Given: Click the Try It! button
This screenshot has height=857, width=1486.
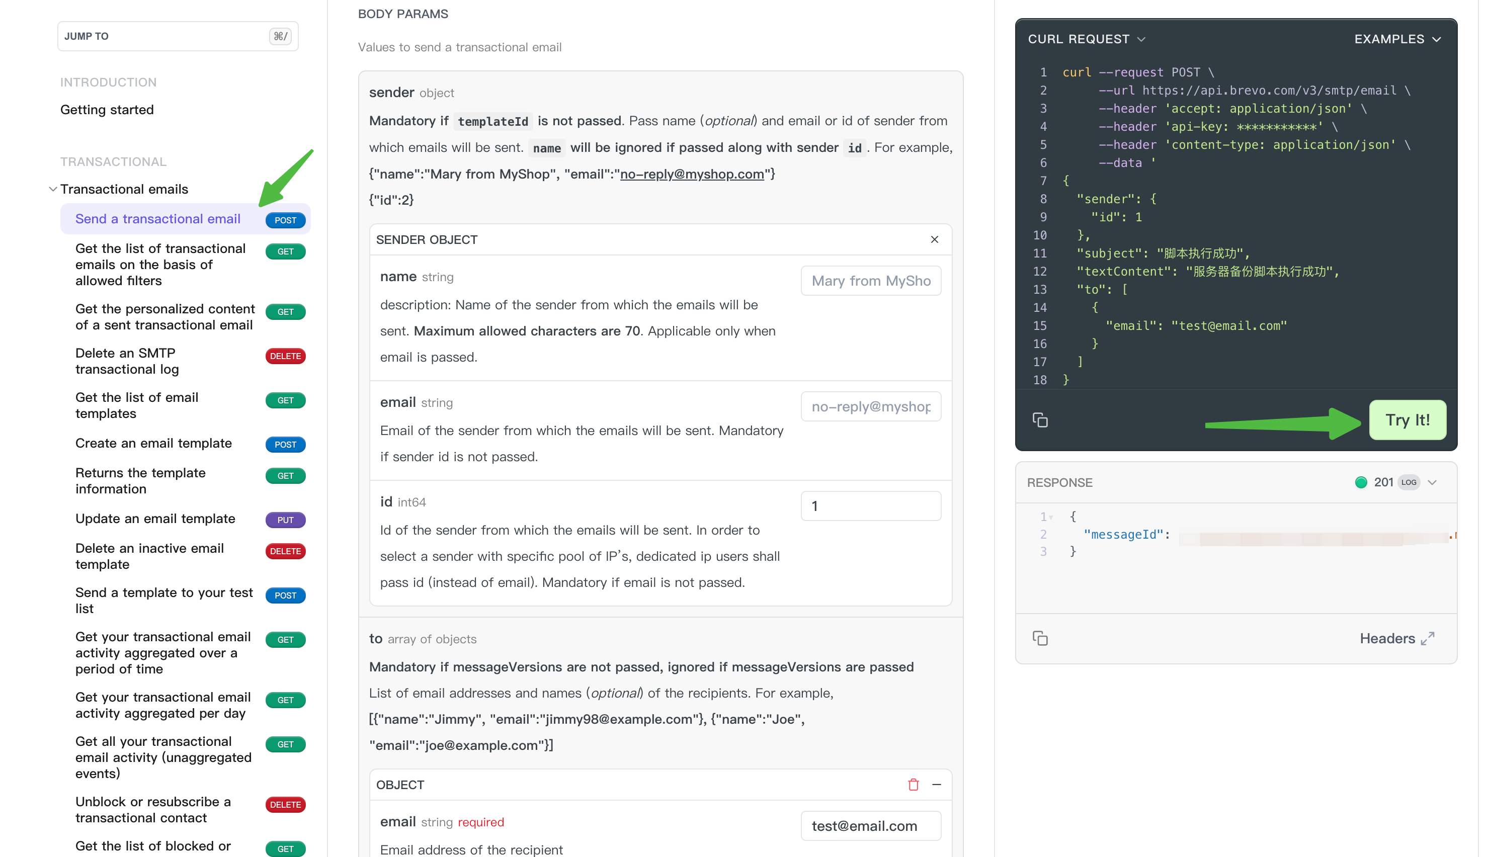Looking at the screenshot, I should tap(1407, 419).
